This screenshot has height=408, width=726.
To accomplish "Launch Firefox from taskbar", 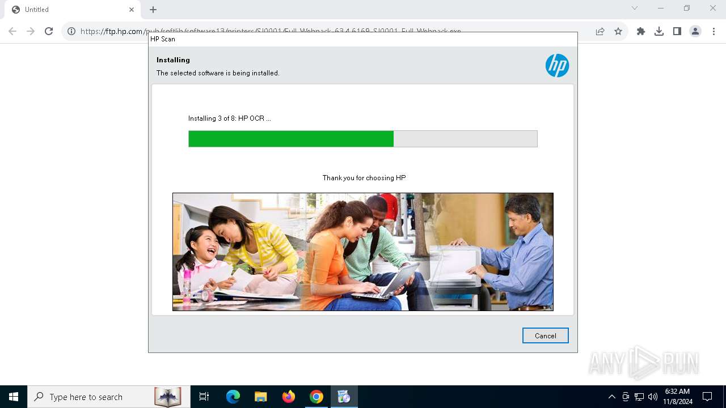I will tap(289, 397).
